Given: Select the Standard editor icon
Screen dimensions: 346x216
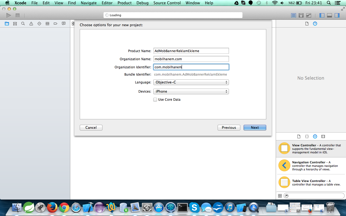Looking at the screenshot, I should tap(294, 15).
